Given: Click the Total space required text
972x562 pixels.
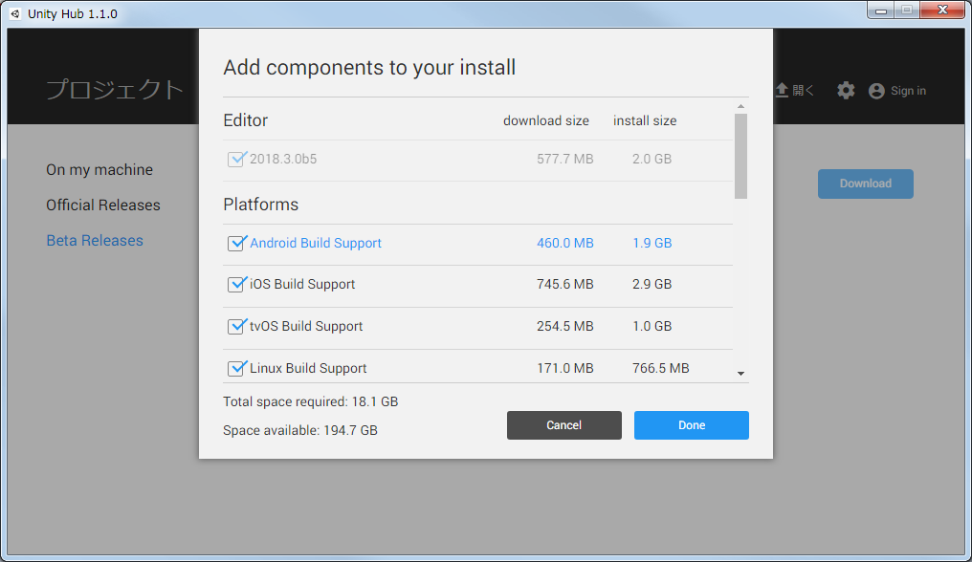Looking at the screenshot, I should click(311, 401).
